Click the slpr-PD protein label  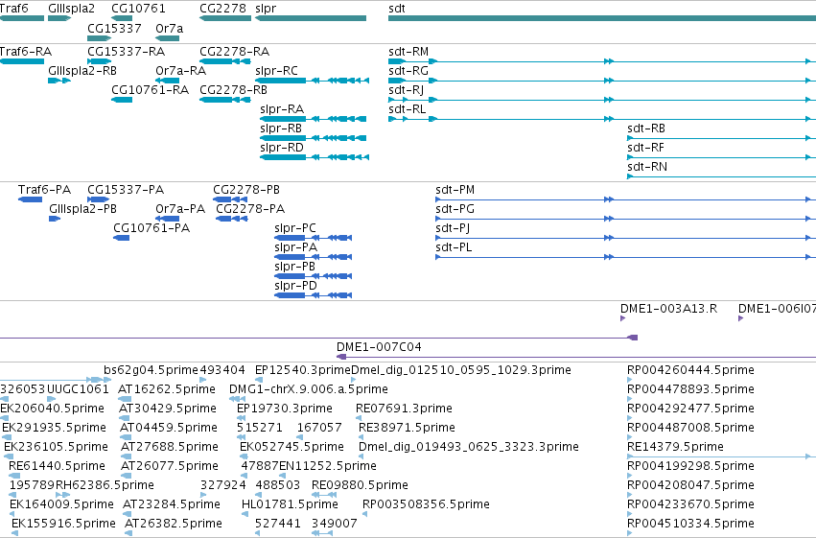295,286
